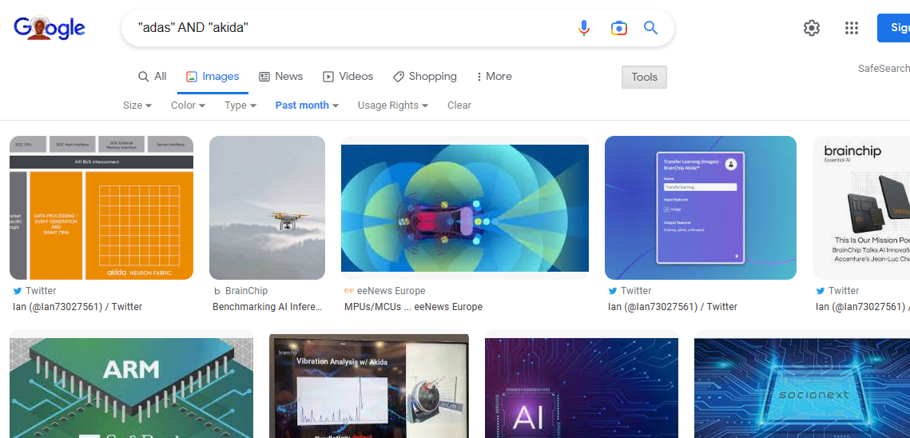Viewport: 910px width, 438px height.
Task: Switch to the News tab
Action: 281,77
